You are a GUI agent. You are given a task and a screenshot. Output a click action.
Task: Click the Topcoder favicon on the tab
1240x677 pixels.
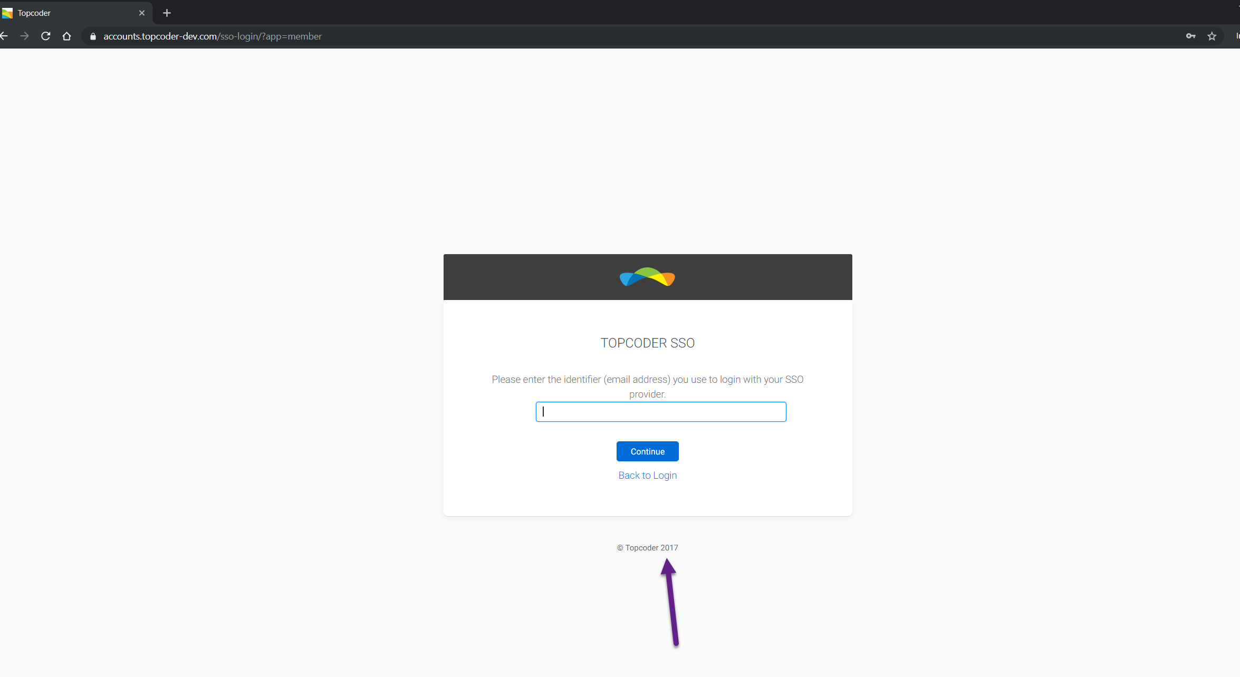7,13
